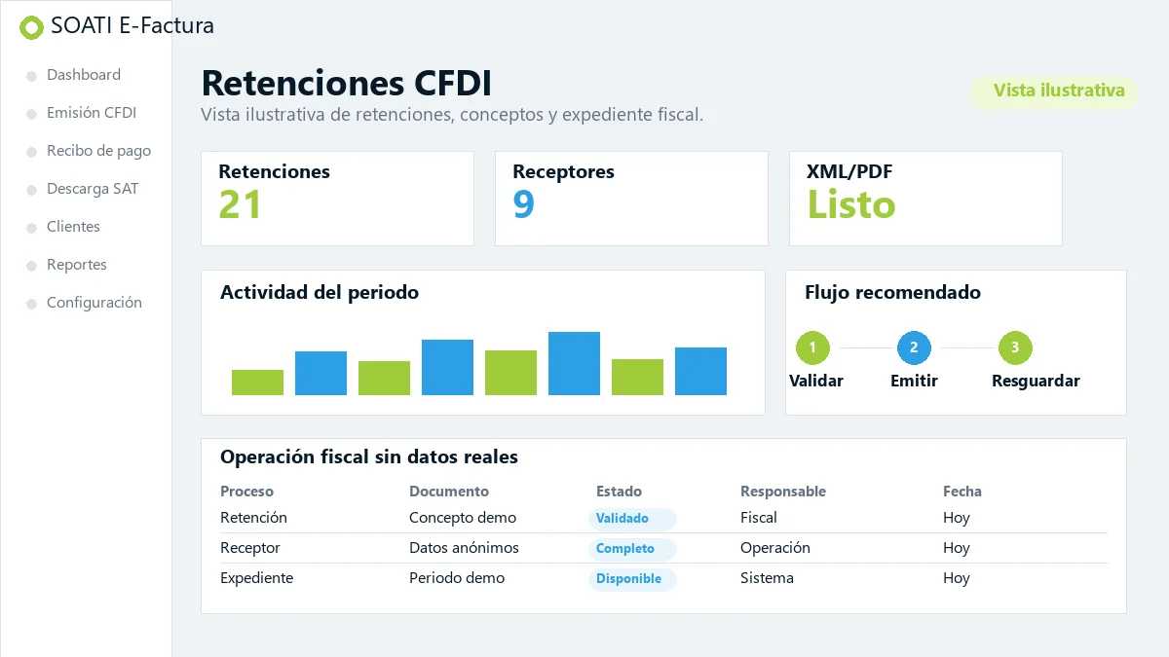Screen dimensions: 1169x657
Task: Click the Flujo recomendado heading
Action: [892, 292]
